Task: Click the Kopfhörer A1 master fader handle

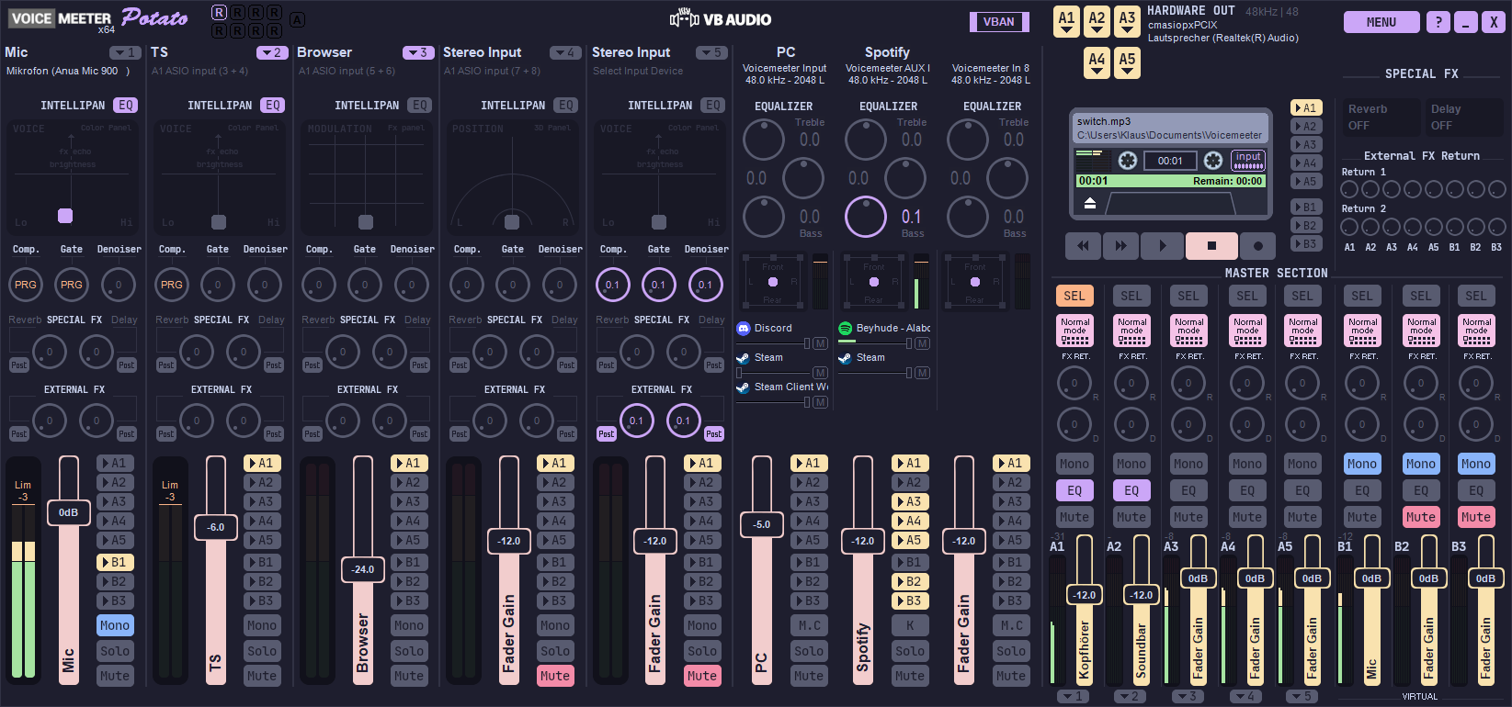Action: click(1085, 595)
